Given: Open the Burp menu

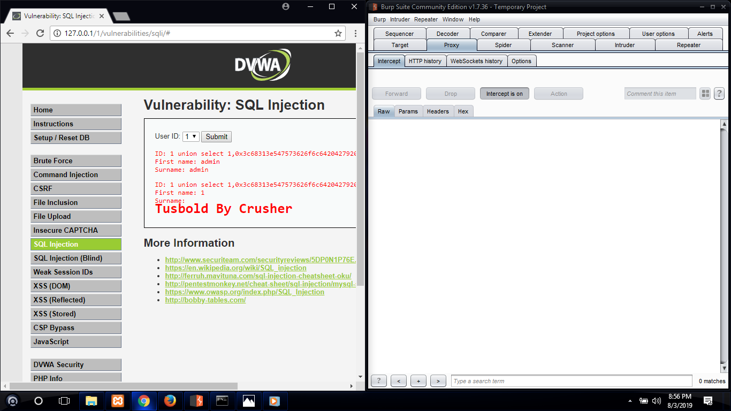Looking at the screenshot, I should [379, 19].
